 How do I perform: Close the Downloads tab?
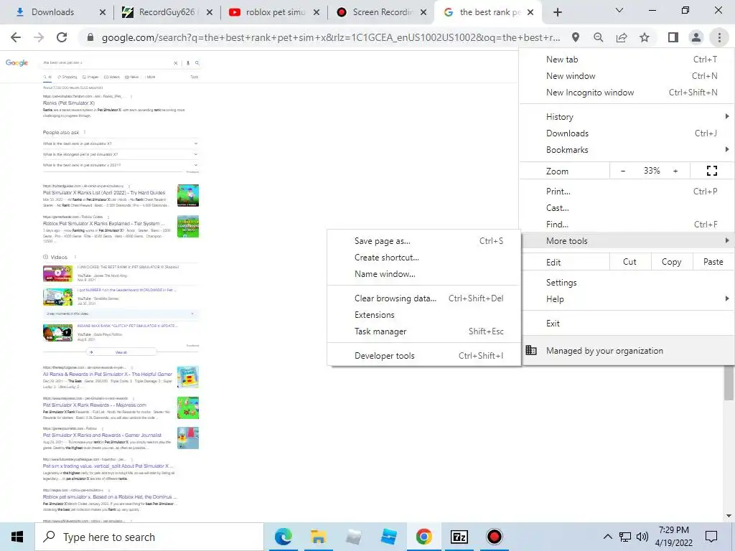(103, 13)
